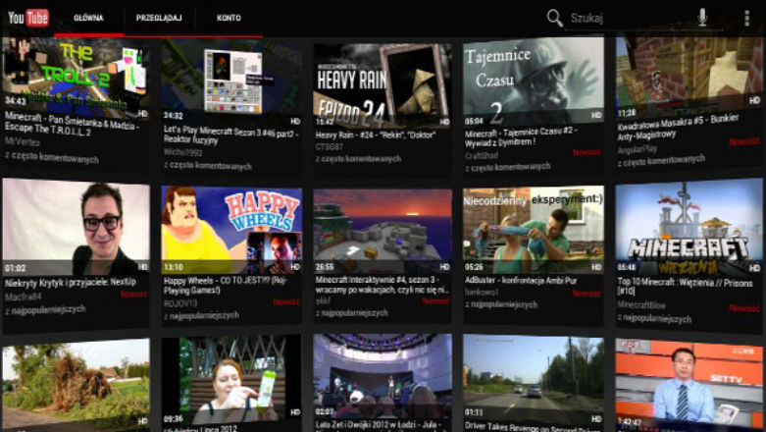Click title Driver Takes Revenge
This screenshot has width=766, height=432.
[x=533, y=427]
